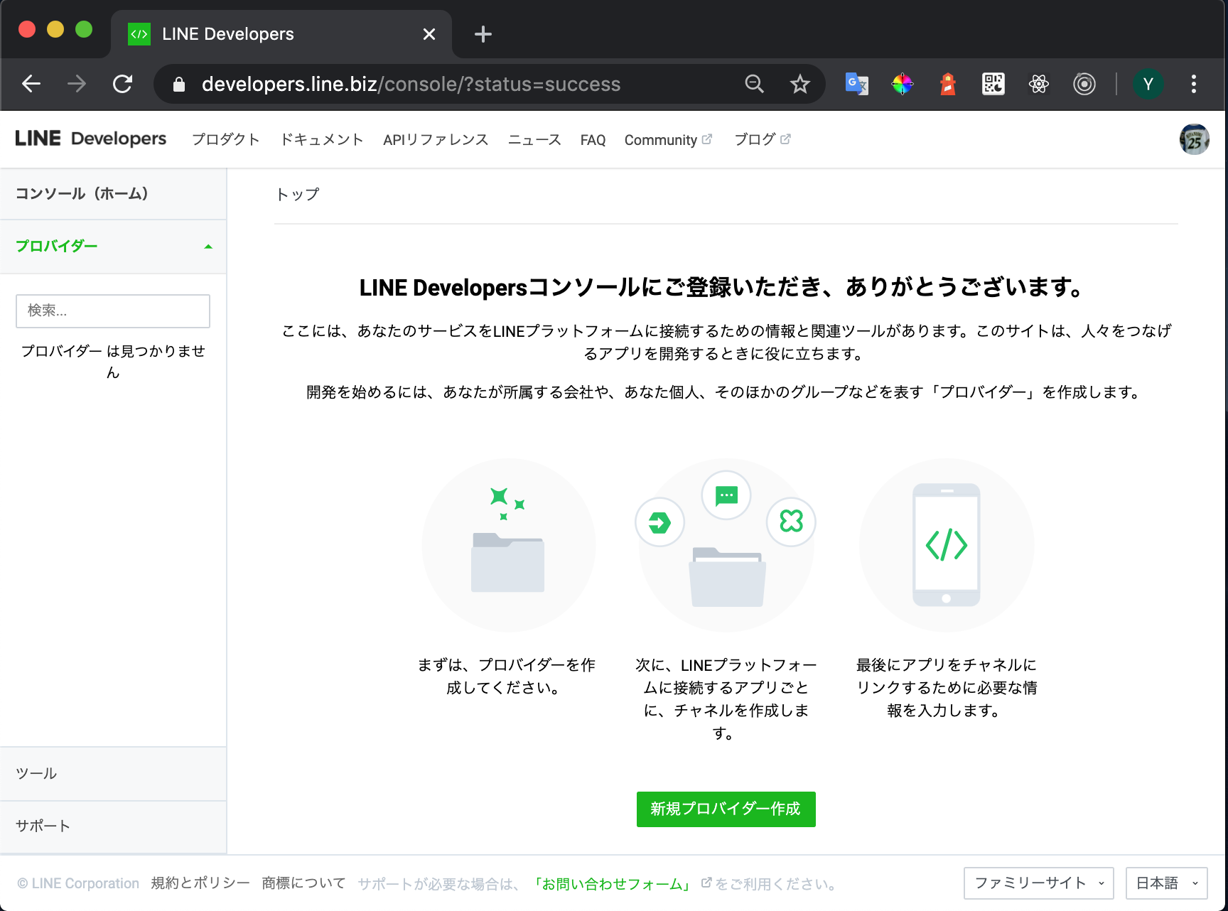This screenshot has height=911, width=1228.
Task: Click the zoom magnifier icon in the address bar
Action: pos(754,84)
